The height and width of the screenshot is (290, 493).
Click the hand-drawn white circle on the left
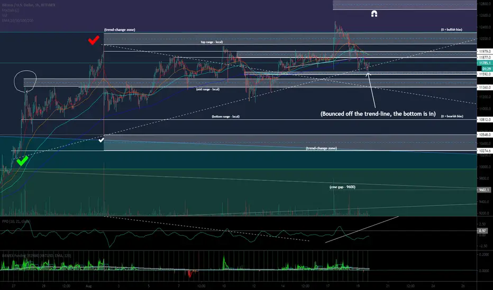point(25,81)
